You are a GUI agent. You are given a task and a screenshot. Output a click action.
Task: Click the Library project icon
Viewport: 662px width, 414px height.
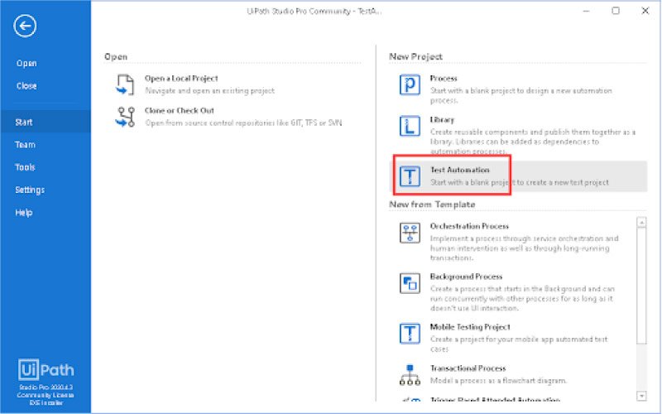click(410, 126)
